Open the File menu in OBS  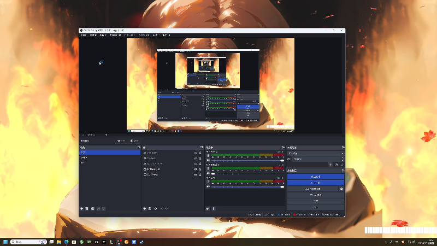tap(84, 35)
